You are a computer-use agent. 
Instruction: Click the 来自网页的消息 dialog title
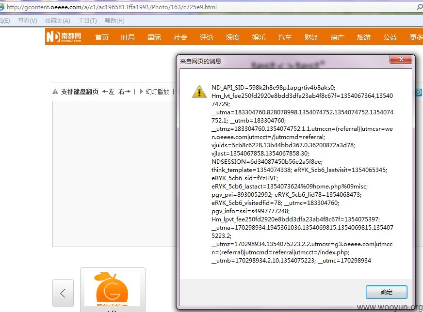coord(200,61)
